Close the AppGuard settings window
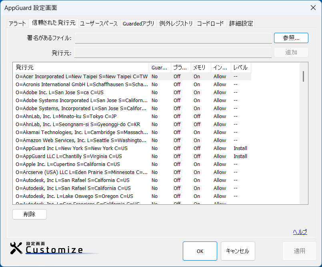The image size is (322, 267). 313,8
